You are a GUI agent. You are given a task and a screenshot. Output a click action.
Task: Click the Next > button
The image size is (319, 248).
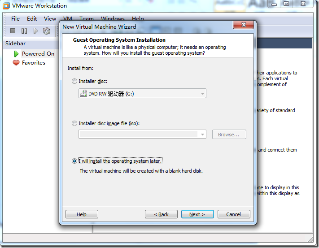[197, 214]
